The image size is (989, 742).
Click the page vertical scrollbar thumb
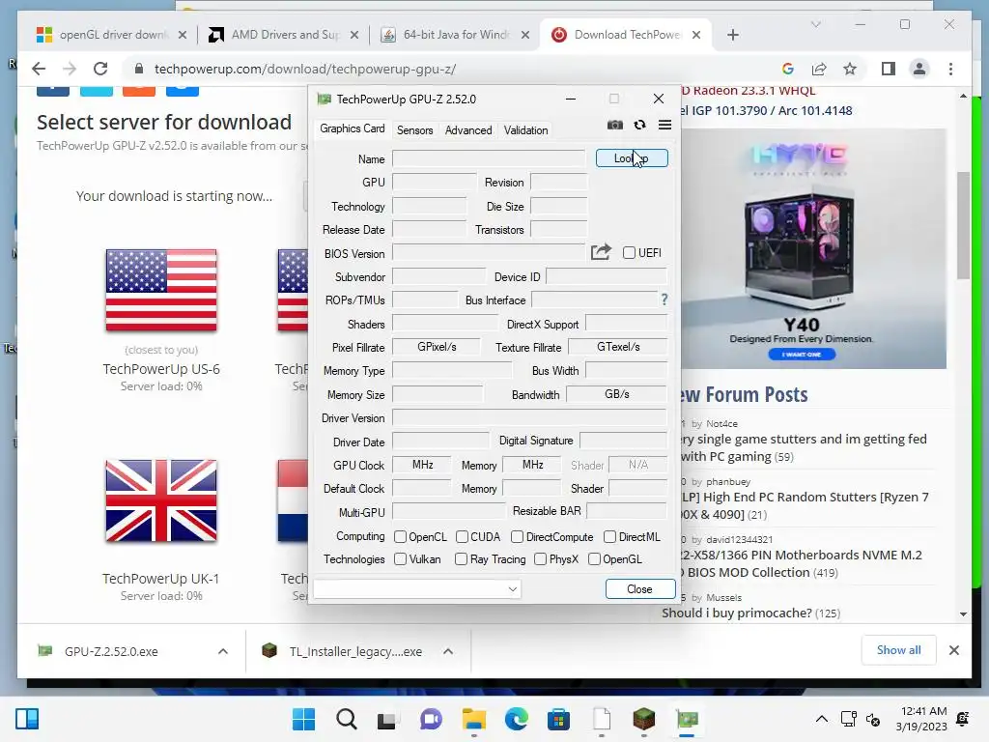click(963, 224)
